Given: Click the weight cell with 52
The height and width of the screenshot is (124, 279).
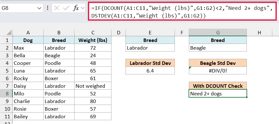Looking at the screenshot, I should [x=93, y=93].
